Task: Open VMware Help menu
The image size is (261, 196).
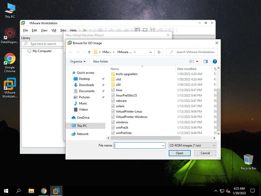Action: [73, 30]
